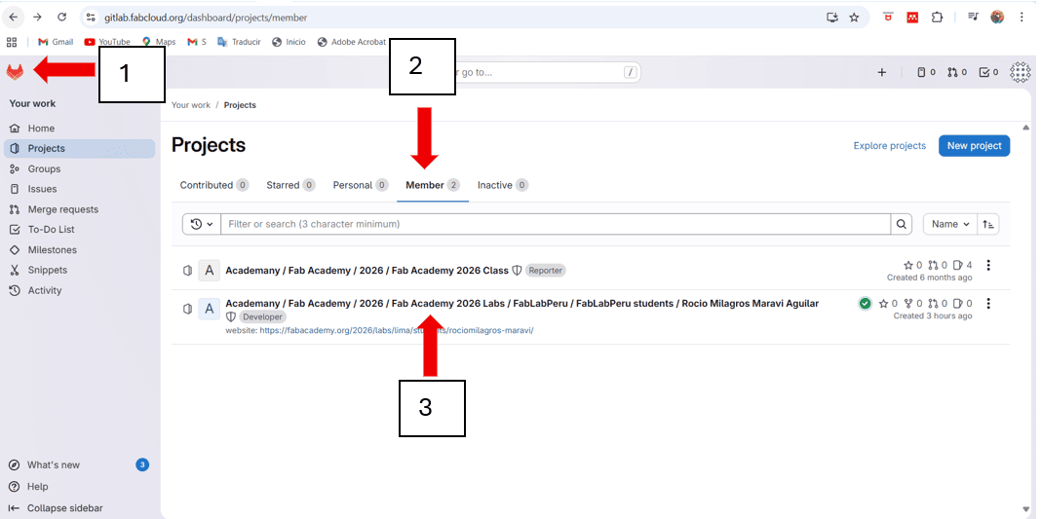Screen dimensions: 1041x519
Task: Switch to the Starred tab
Action: (x=290, y=185)
